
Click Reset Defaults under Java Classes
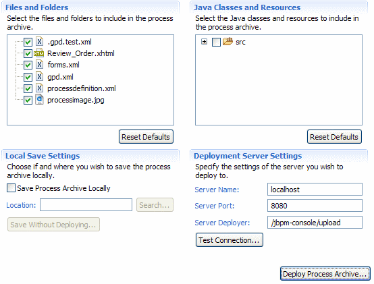tap(334, 137)
